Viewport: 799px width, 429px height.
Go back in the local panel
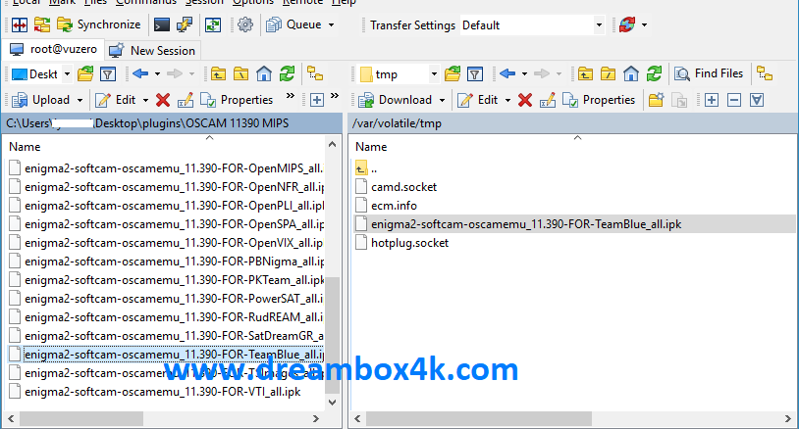click(x=140, y=74)
